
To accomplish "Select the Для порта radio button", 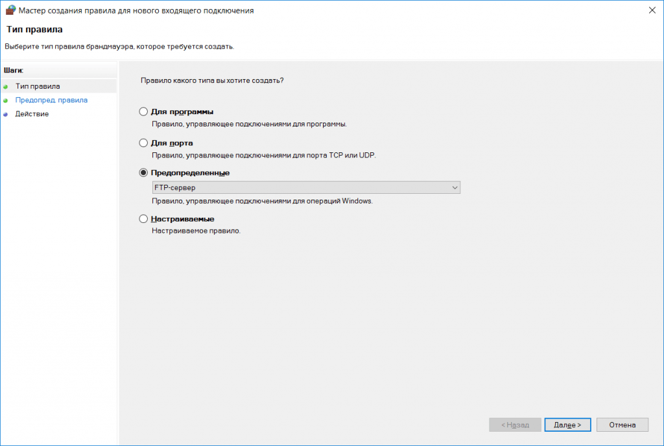I will coord(143,143).
